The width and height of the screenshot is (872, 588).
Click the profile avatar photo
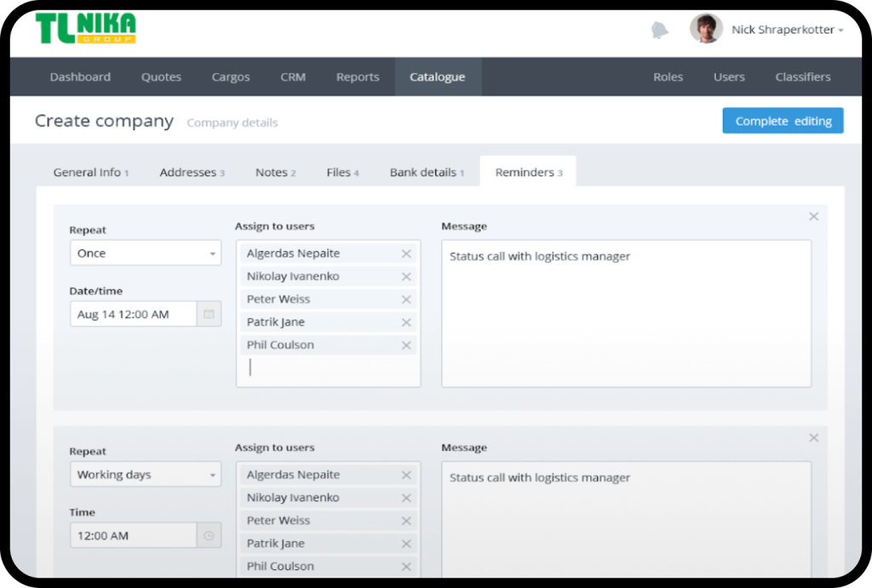click(706, 28)
